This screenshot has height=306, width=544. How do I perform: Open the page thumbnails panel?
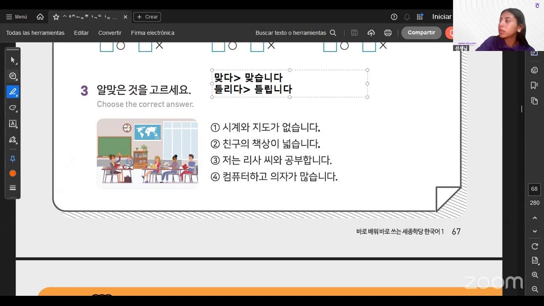pyautogui.click(x=535, y=101)
